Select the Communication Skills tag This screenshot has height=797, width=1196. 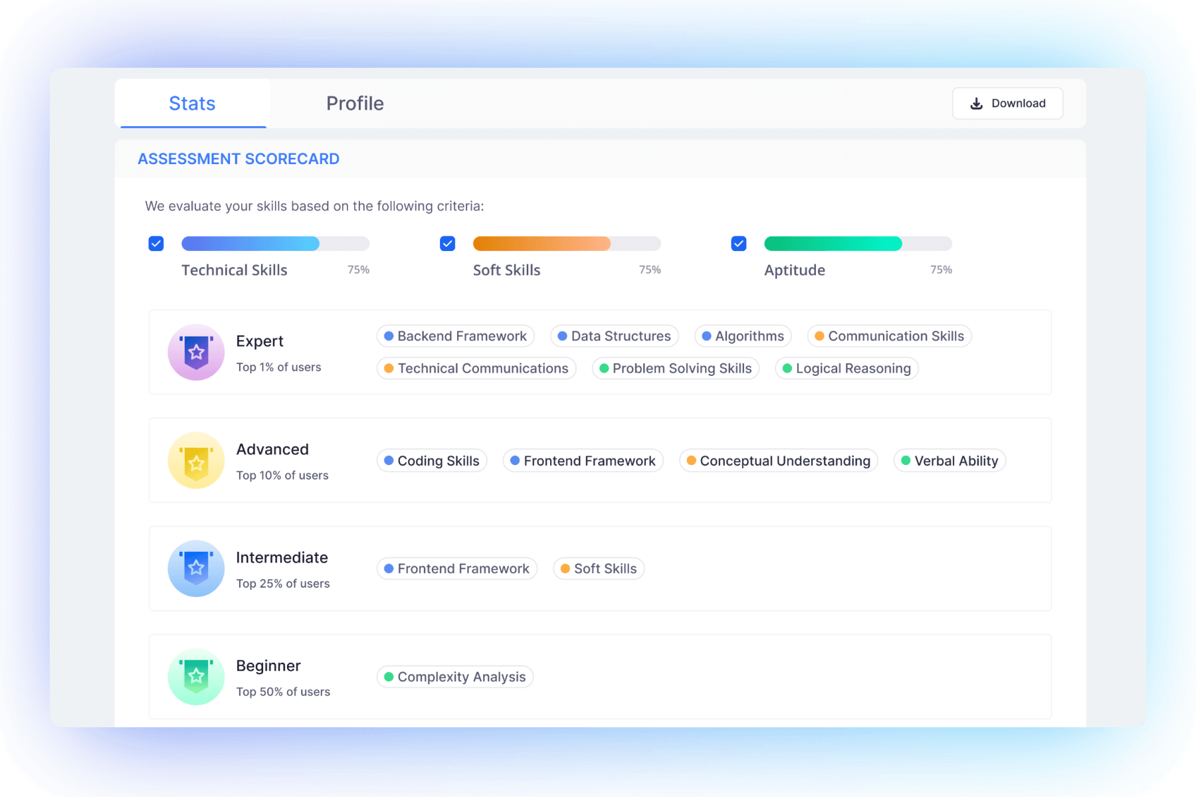pos(889,336)
